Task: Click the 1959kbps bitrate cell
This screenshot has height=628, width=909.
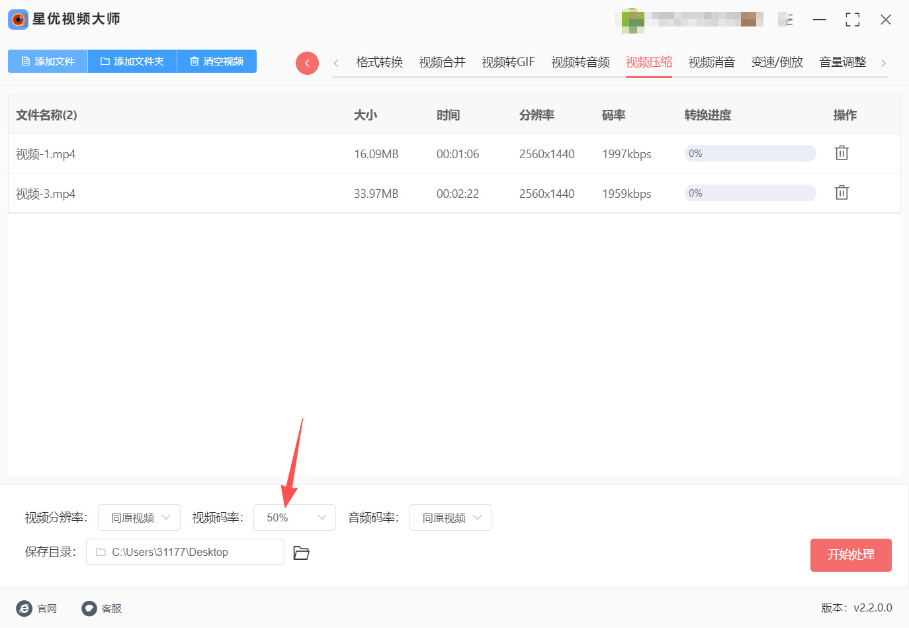Action: click(x=627, y=194)
